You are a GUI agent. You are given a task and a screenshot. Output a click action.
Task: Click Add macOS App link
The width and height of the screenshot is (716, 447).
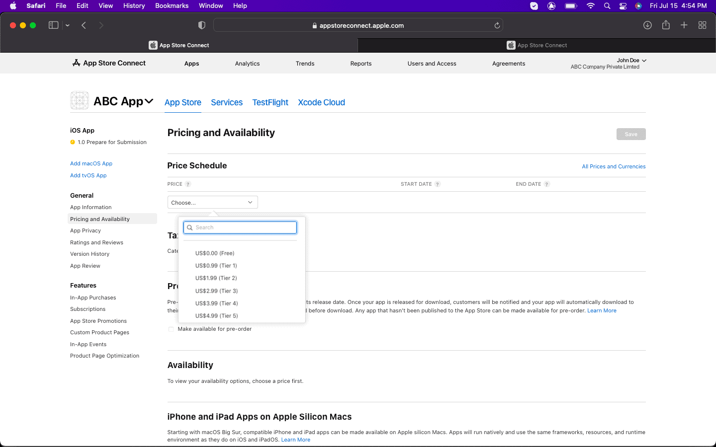coord(91,163)
